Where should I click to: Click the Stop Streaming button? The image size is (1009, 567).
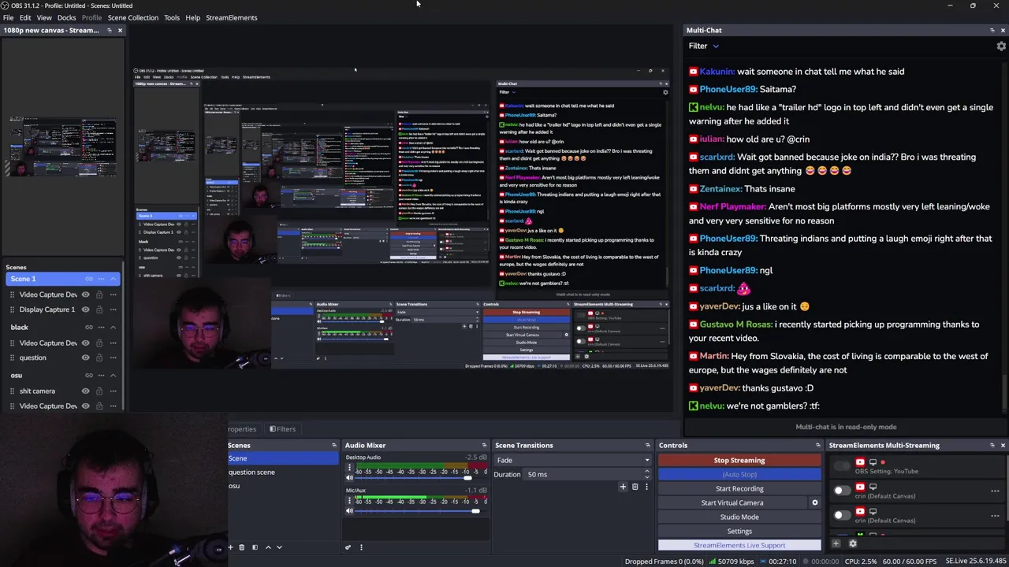pyautogui.click(x=739, y=461)
